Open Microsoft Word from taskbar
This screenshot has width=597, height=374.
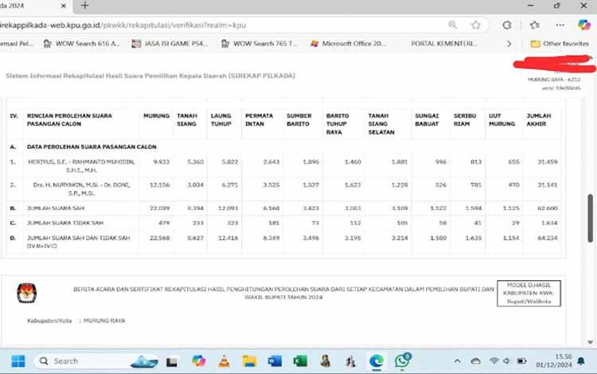(275, 361)
